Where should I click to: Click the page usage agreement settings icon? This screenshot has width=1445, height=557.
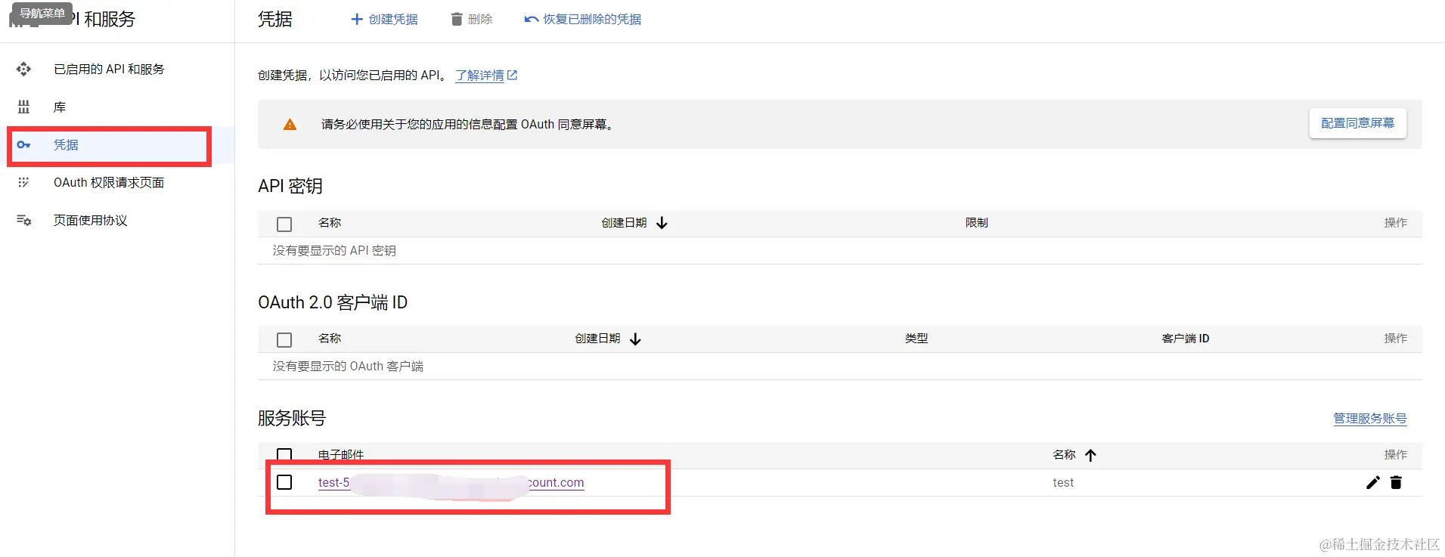click(x=23, y=221)
